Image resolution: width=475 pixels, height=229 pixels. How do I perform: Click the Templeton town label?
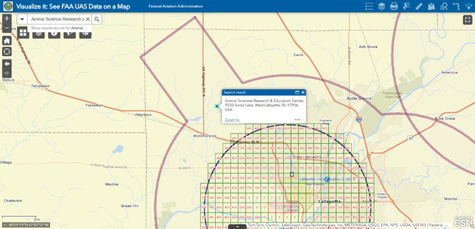point(40,86)
